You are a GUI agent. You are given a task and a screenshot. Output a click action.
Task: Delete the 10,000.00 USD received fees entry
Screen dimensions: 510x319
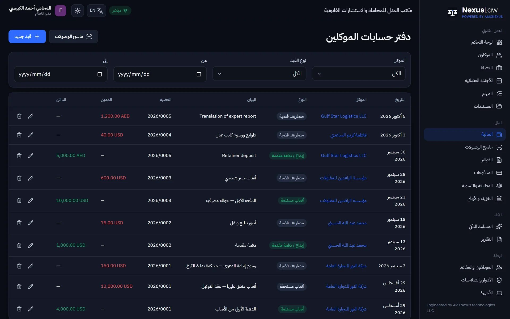19,200
